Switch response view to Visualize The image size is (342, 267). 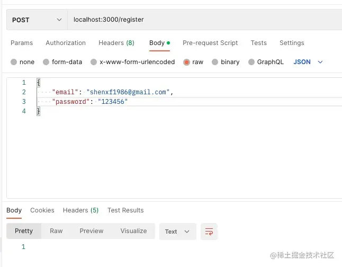[133, 231]
